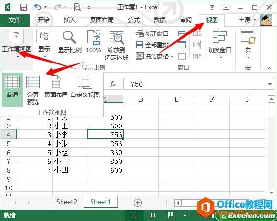
Task: Click the Split window icon
Action: 182,33
